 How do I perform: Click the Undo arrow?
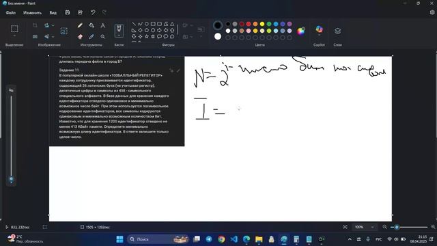point(93,12)
